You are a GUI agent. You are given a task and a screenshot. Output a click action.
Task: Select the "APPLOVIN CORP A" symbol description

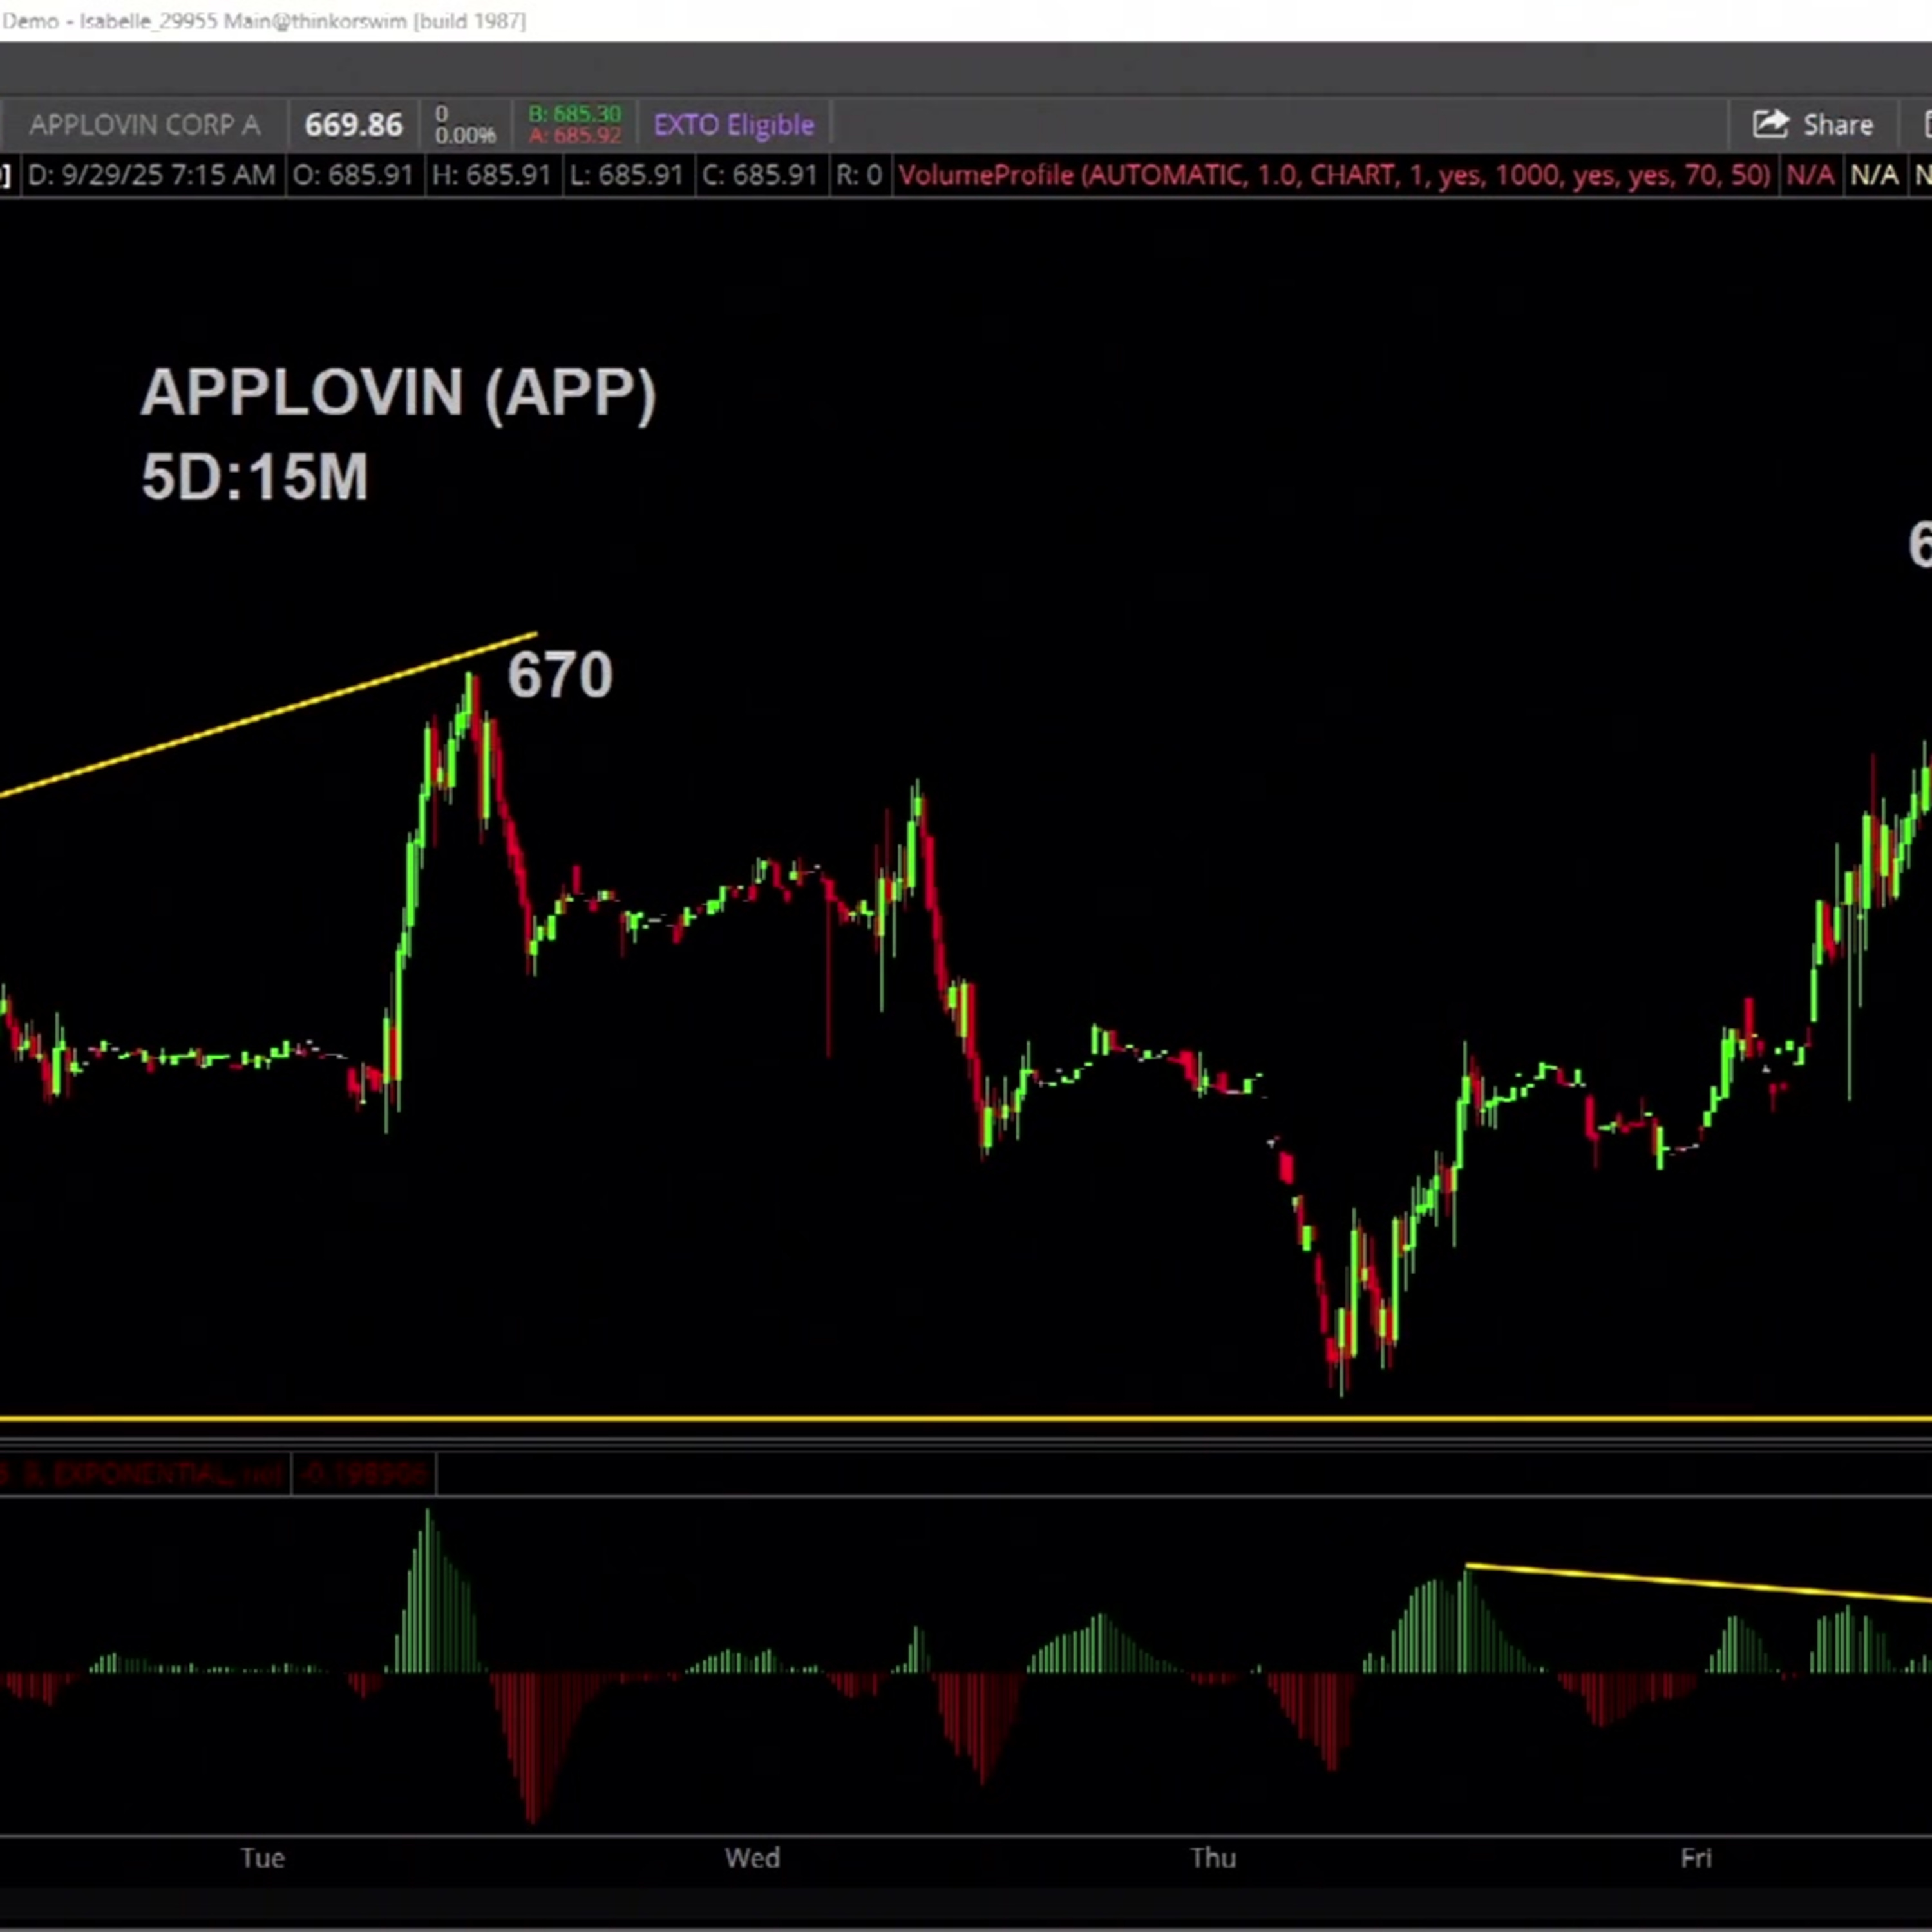coord(145,125)
